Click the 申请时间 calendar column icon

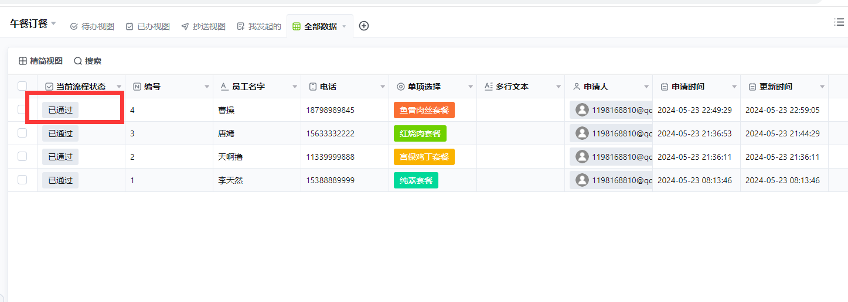pos(664,87)
